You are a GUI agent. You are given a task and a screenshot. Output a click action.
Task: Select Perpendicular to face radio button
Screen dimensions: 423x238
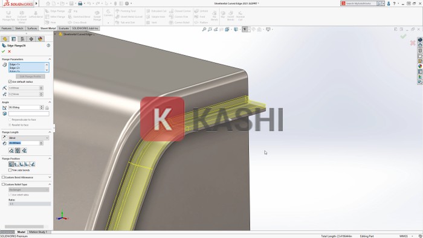click(10, 120)
